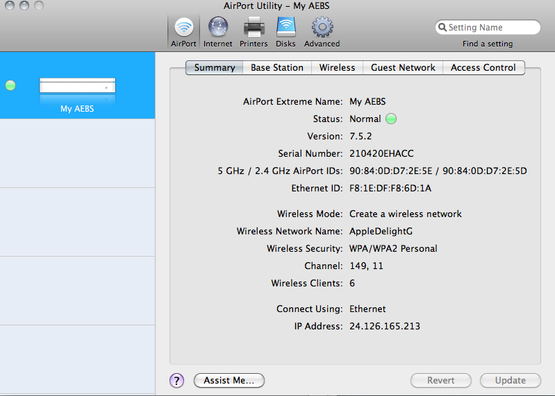This screenshot has height=396, width=555.
Task: Click the purple help question mark button
Action: pos(176,381)
